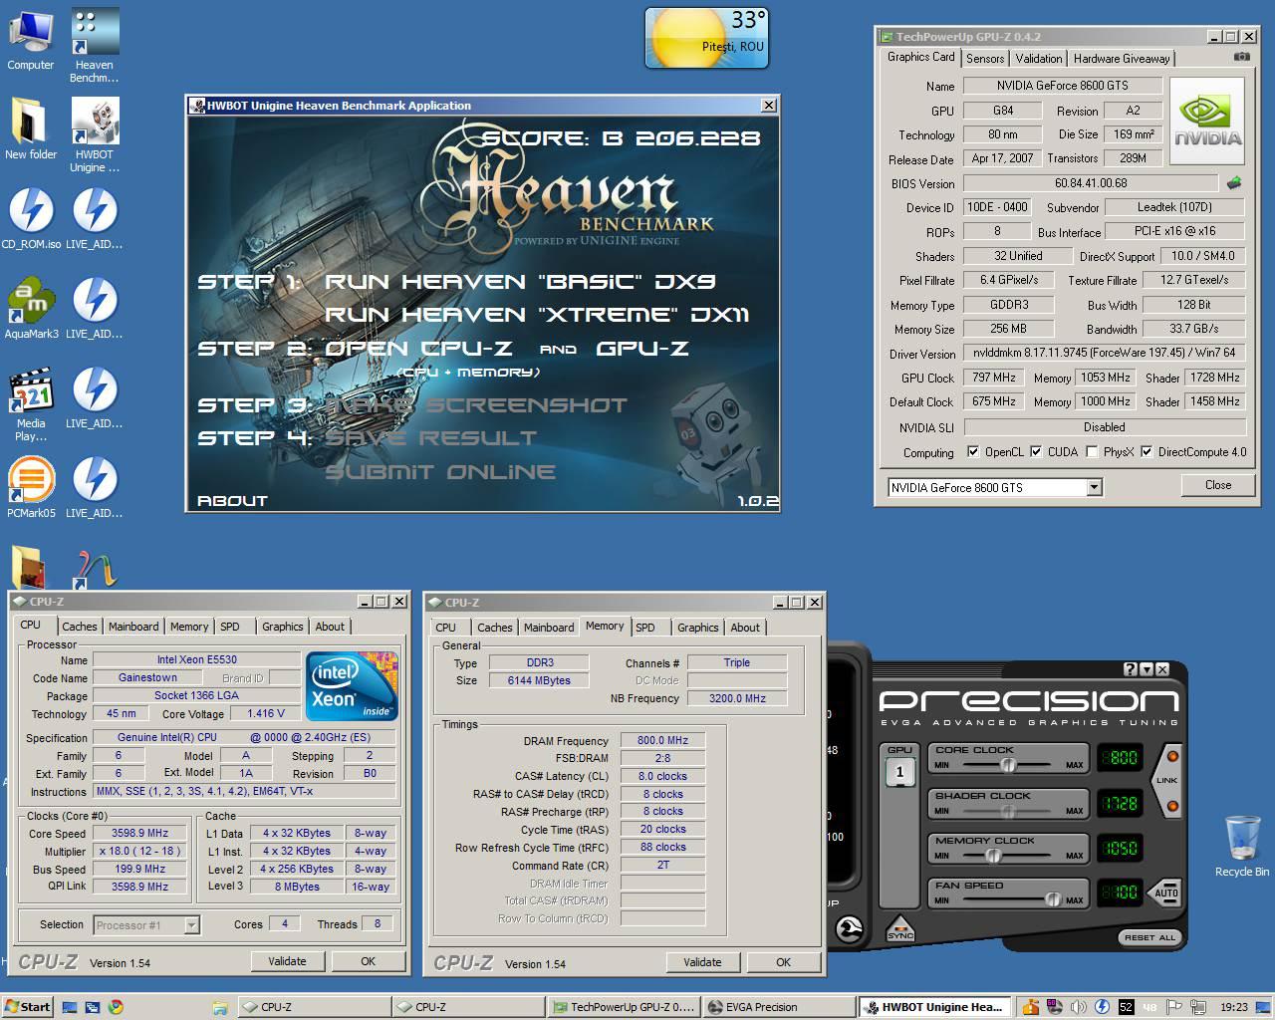This screenshot has height=1020, width=1275.
Task: Select the HWBOT Unigine desktop shortcut
Action: tap(95, 134)
